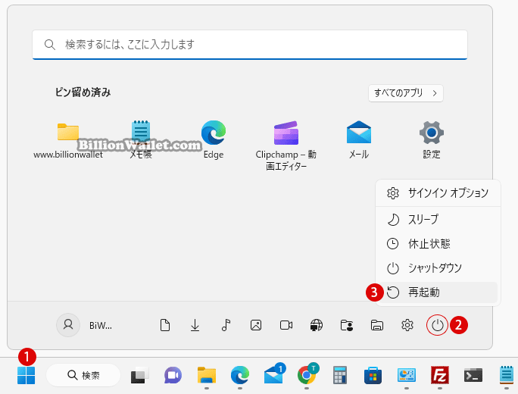Viewport: 518px width, 394px height.
Task: Open the pinned メール app
Action: pyautogui.click(x=359, y=140)
